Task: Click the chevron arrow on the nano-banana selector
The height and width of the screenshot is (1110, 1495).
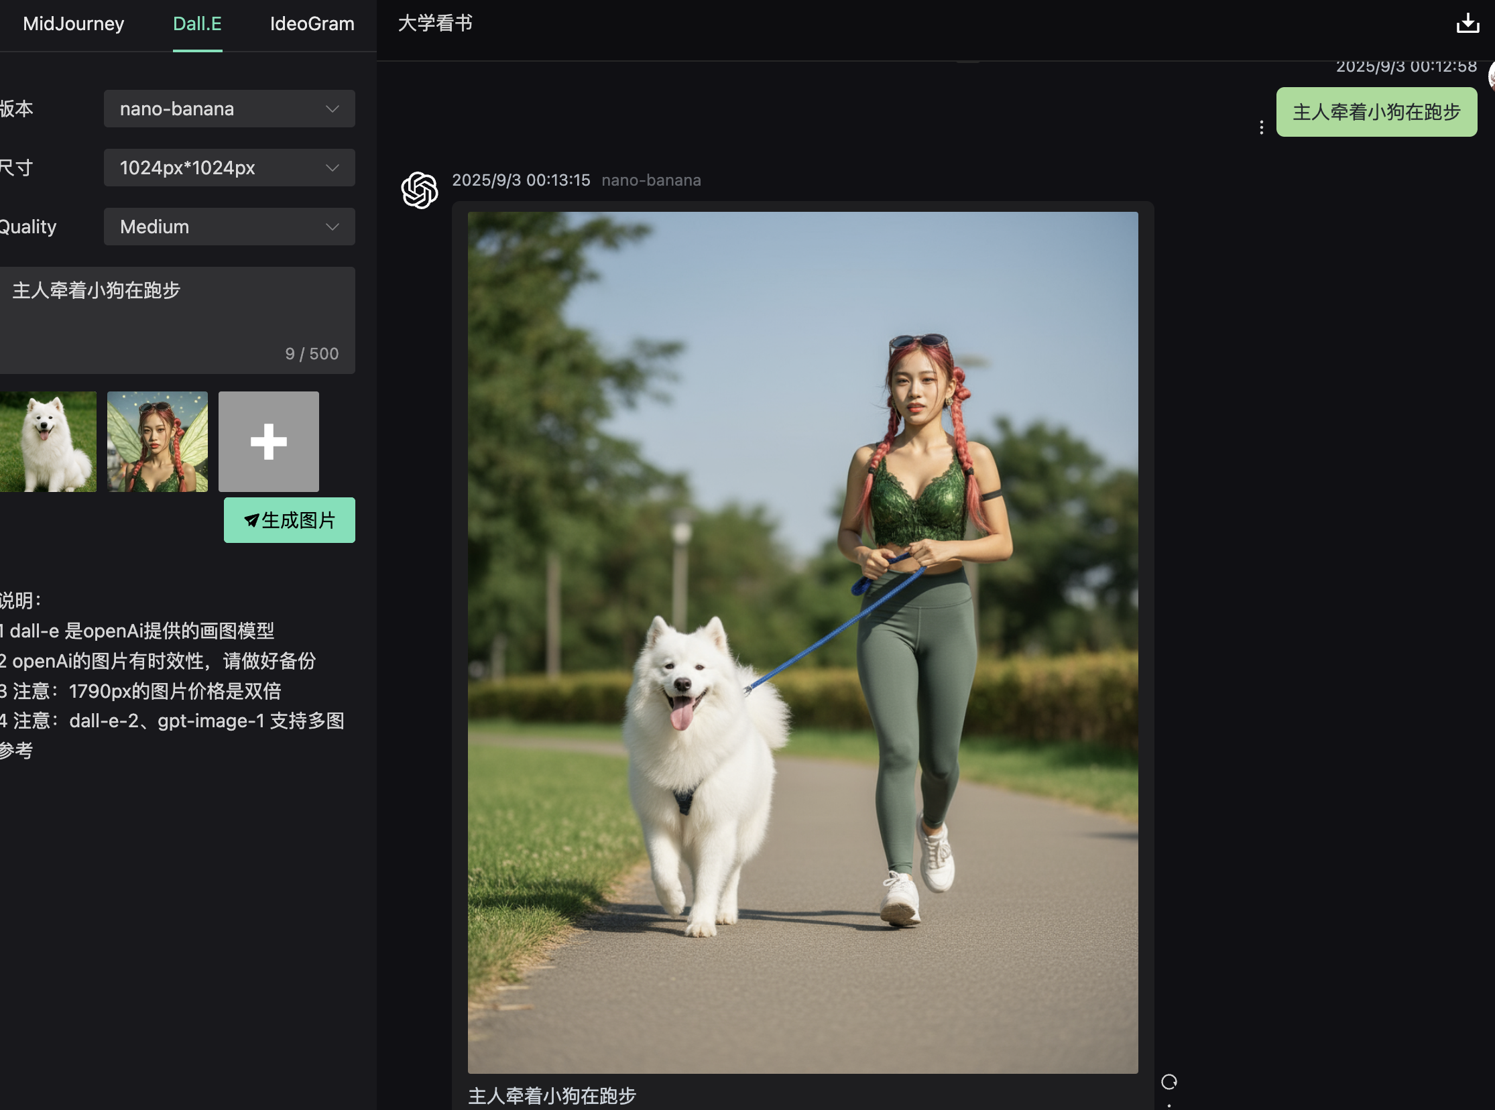Action: (332, 109)
